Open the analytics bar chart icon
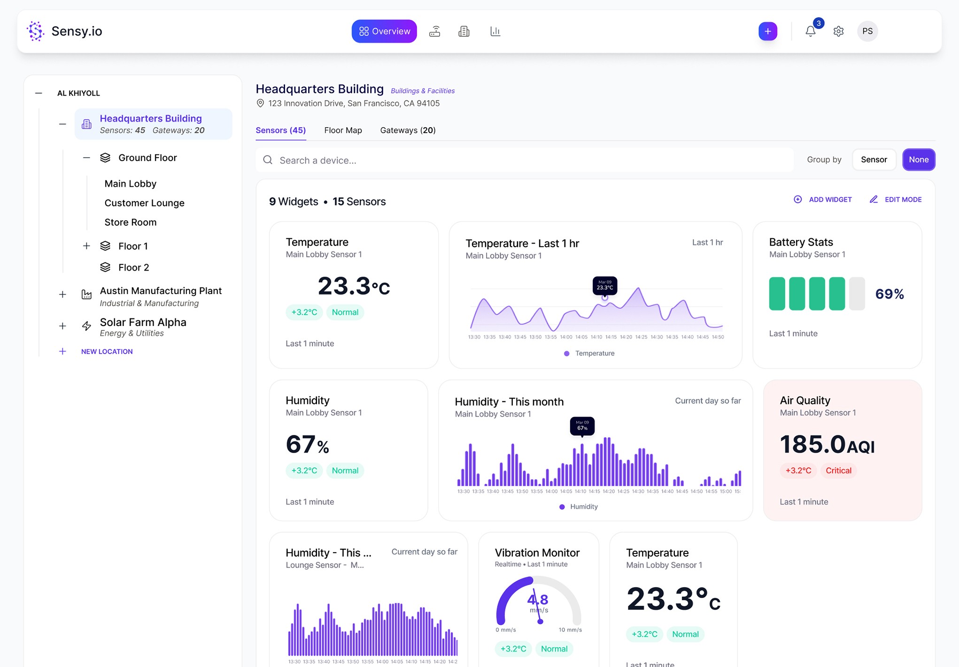This screenshot has height=667, width=959. (x=495, y=31)
